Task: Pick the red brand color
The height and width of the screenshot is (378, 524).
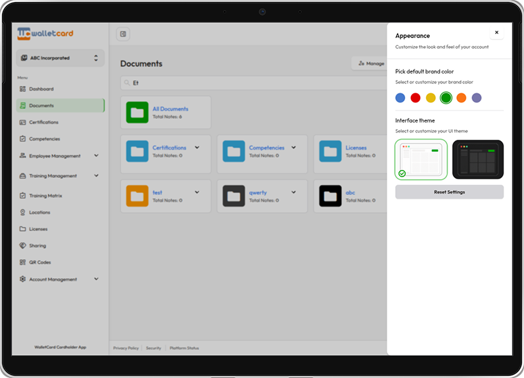Action: tap(416, 98)
